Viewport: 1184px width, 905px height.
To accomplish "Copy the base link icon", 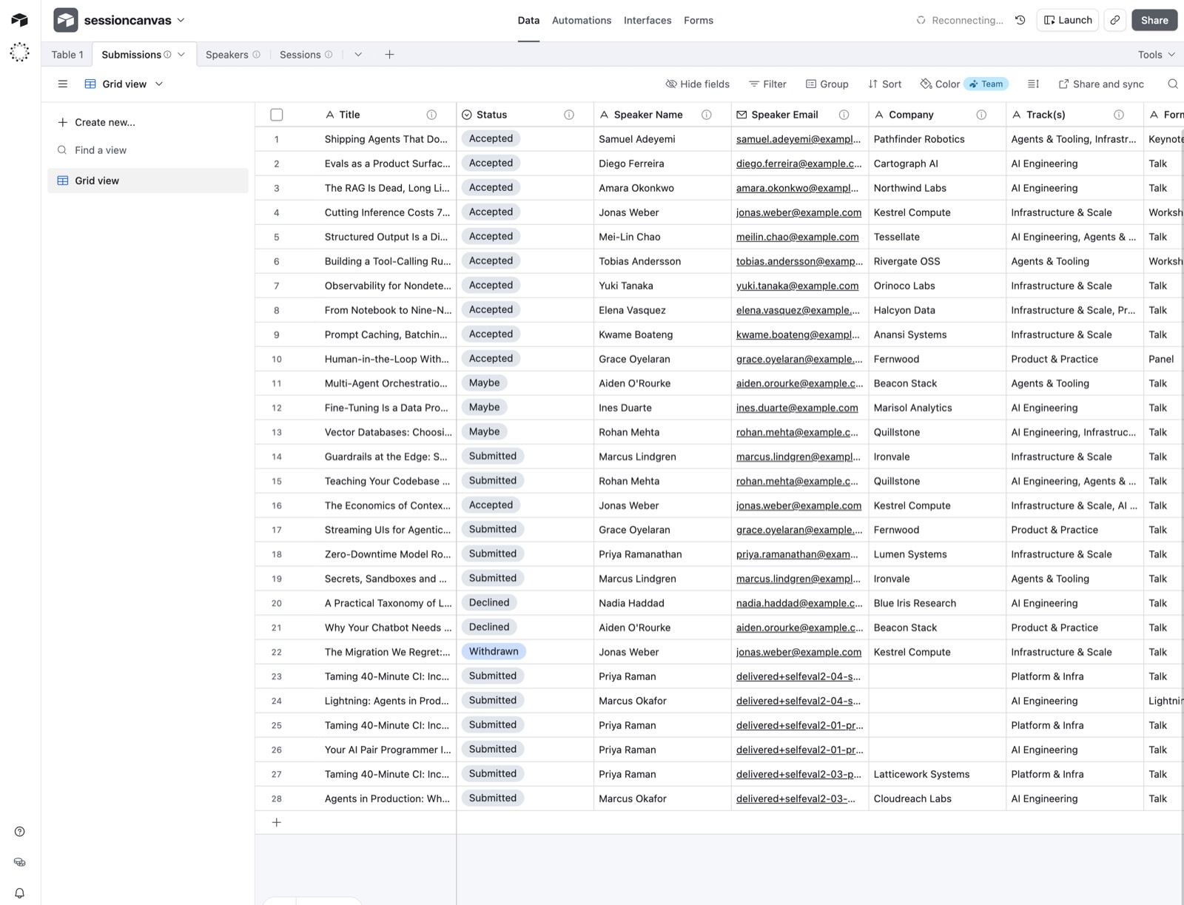I will click(1114, 20).
